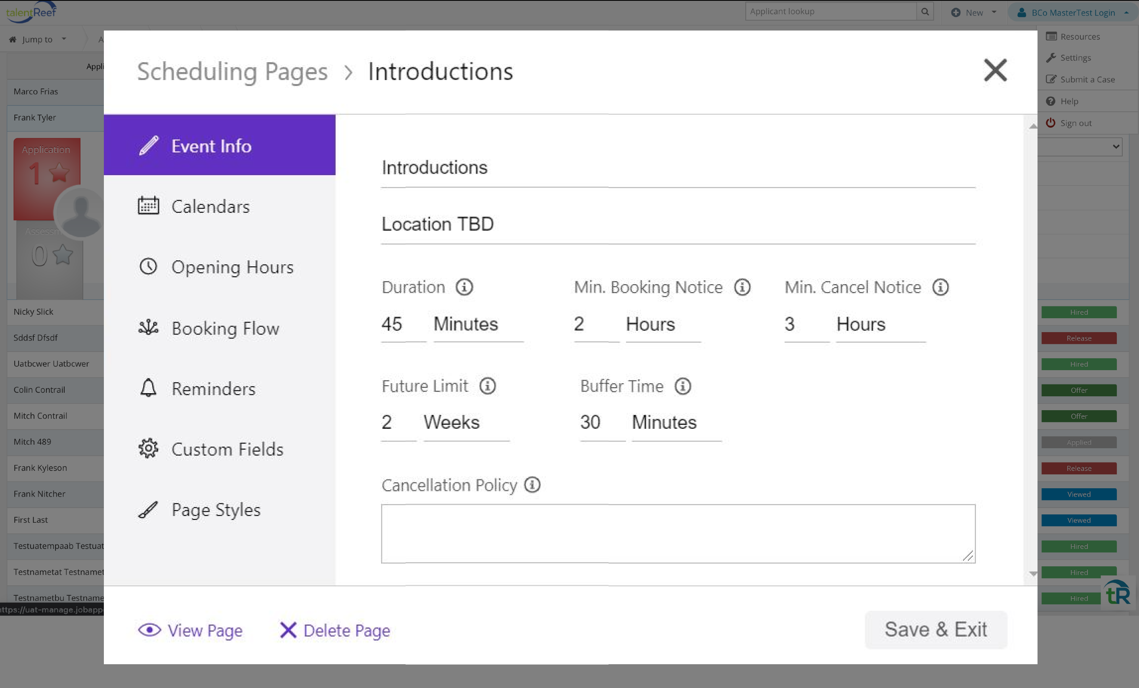The image size is (1139, 688).
Task: Select the Reminders bell icon
Action: tap(148, 388)
